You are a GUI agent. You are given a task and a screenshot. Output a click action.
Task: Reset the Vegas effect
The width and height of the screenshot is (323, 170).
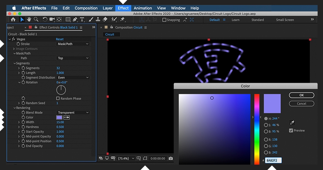click(60, 39)
